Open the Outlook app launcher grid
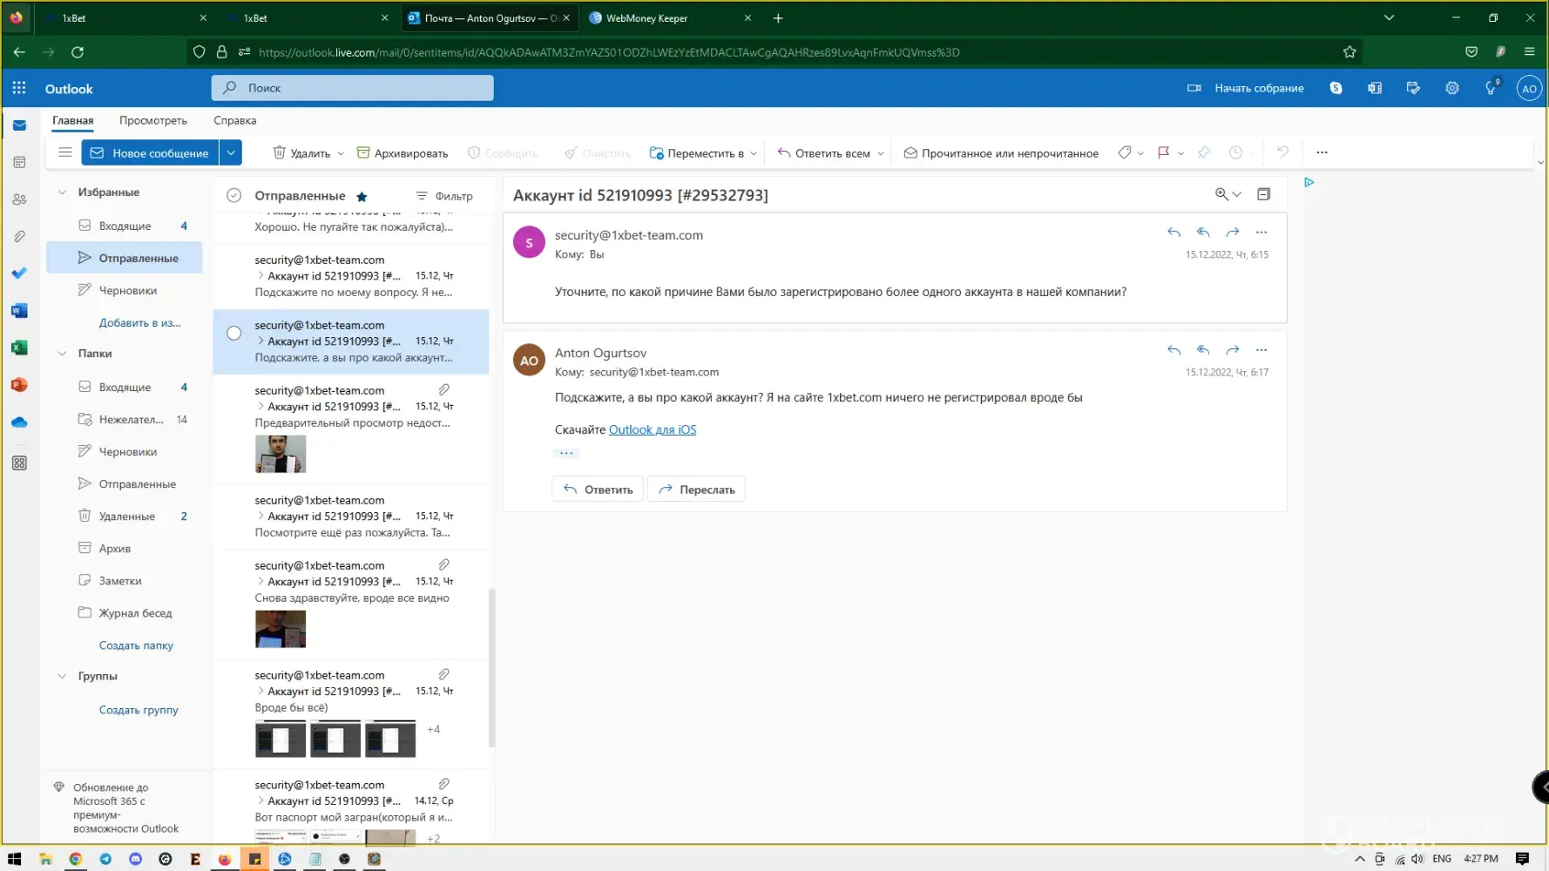Viewport: 1549px width, 871px height. click(19, 88)
